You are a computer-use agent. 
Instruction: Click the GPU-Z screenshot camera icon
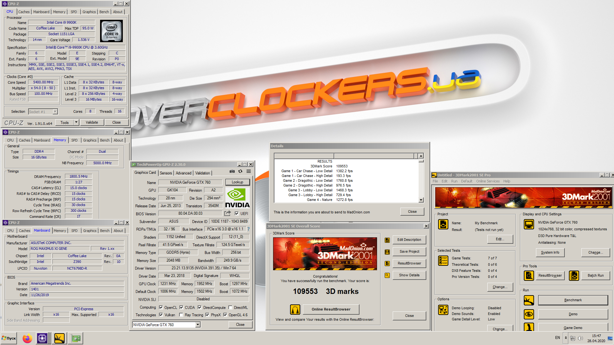tap(232, 172)
